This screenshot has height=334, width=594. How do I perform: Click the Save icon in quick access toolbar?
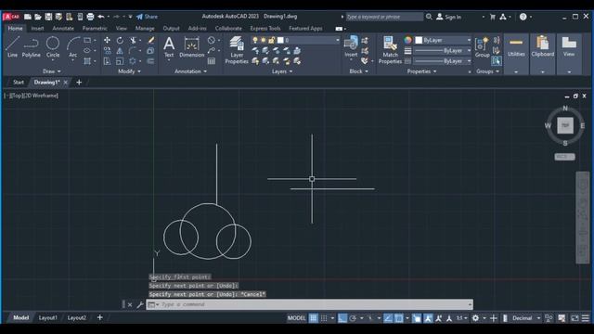48,17
